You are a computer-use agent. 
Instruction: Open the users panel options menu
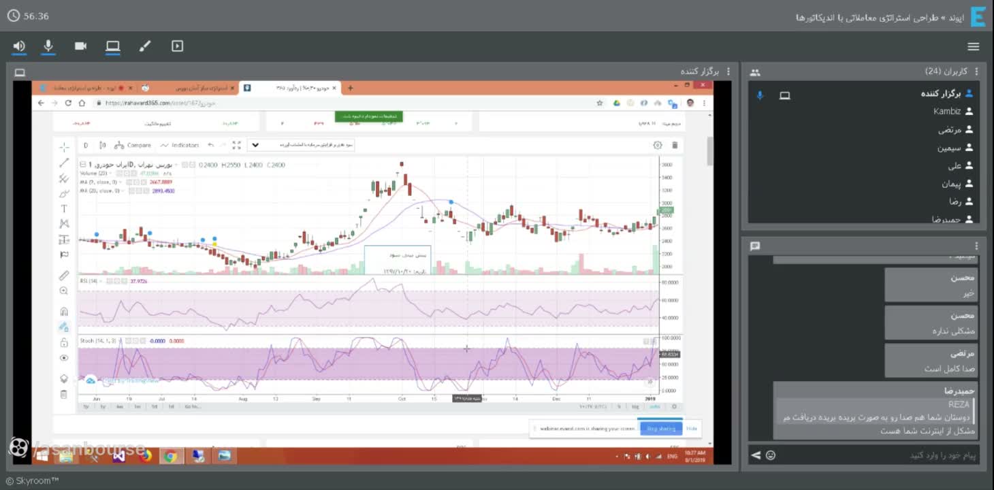coord(976,71)
